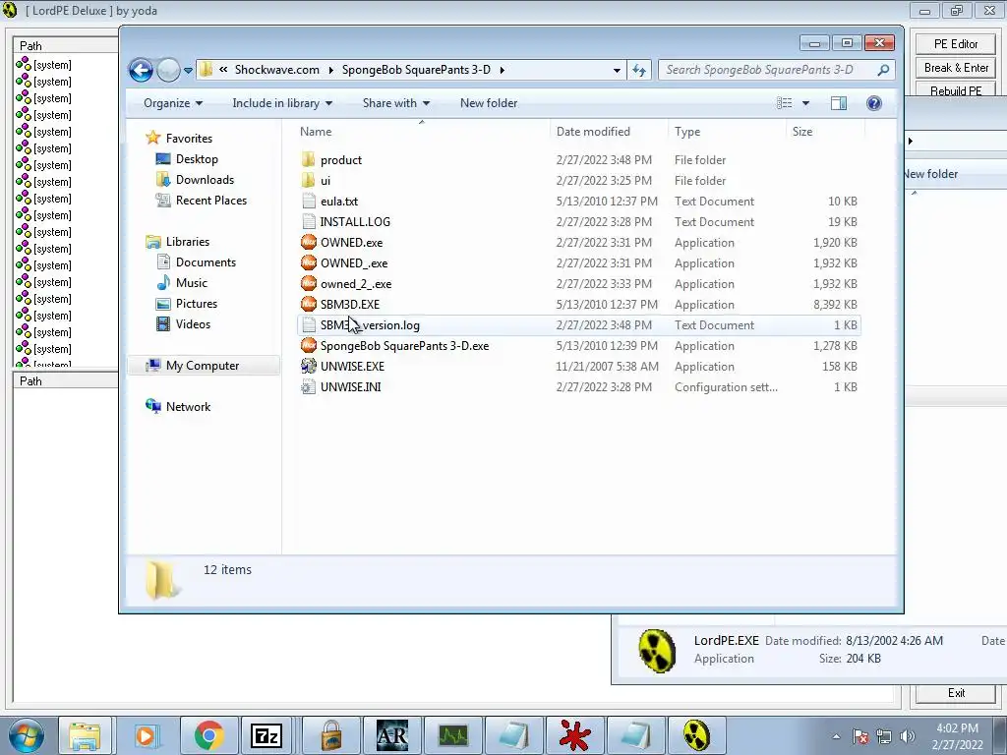The width and height of the screenshot is (1007, 755).
Task: Open 7-Zip from the taskbar
Action: [x=266, y=735]
